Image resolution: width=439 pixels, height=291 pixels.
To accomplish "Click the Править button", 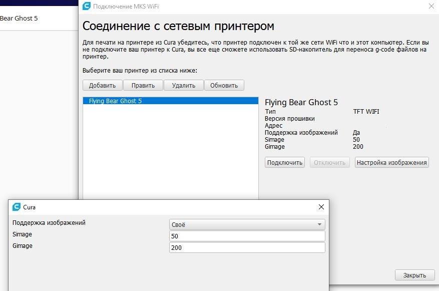I will (x=143, y=86).
